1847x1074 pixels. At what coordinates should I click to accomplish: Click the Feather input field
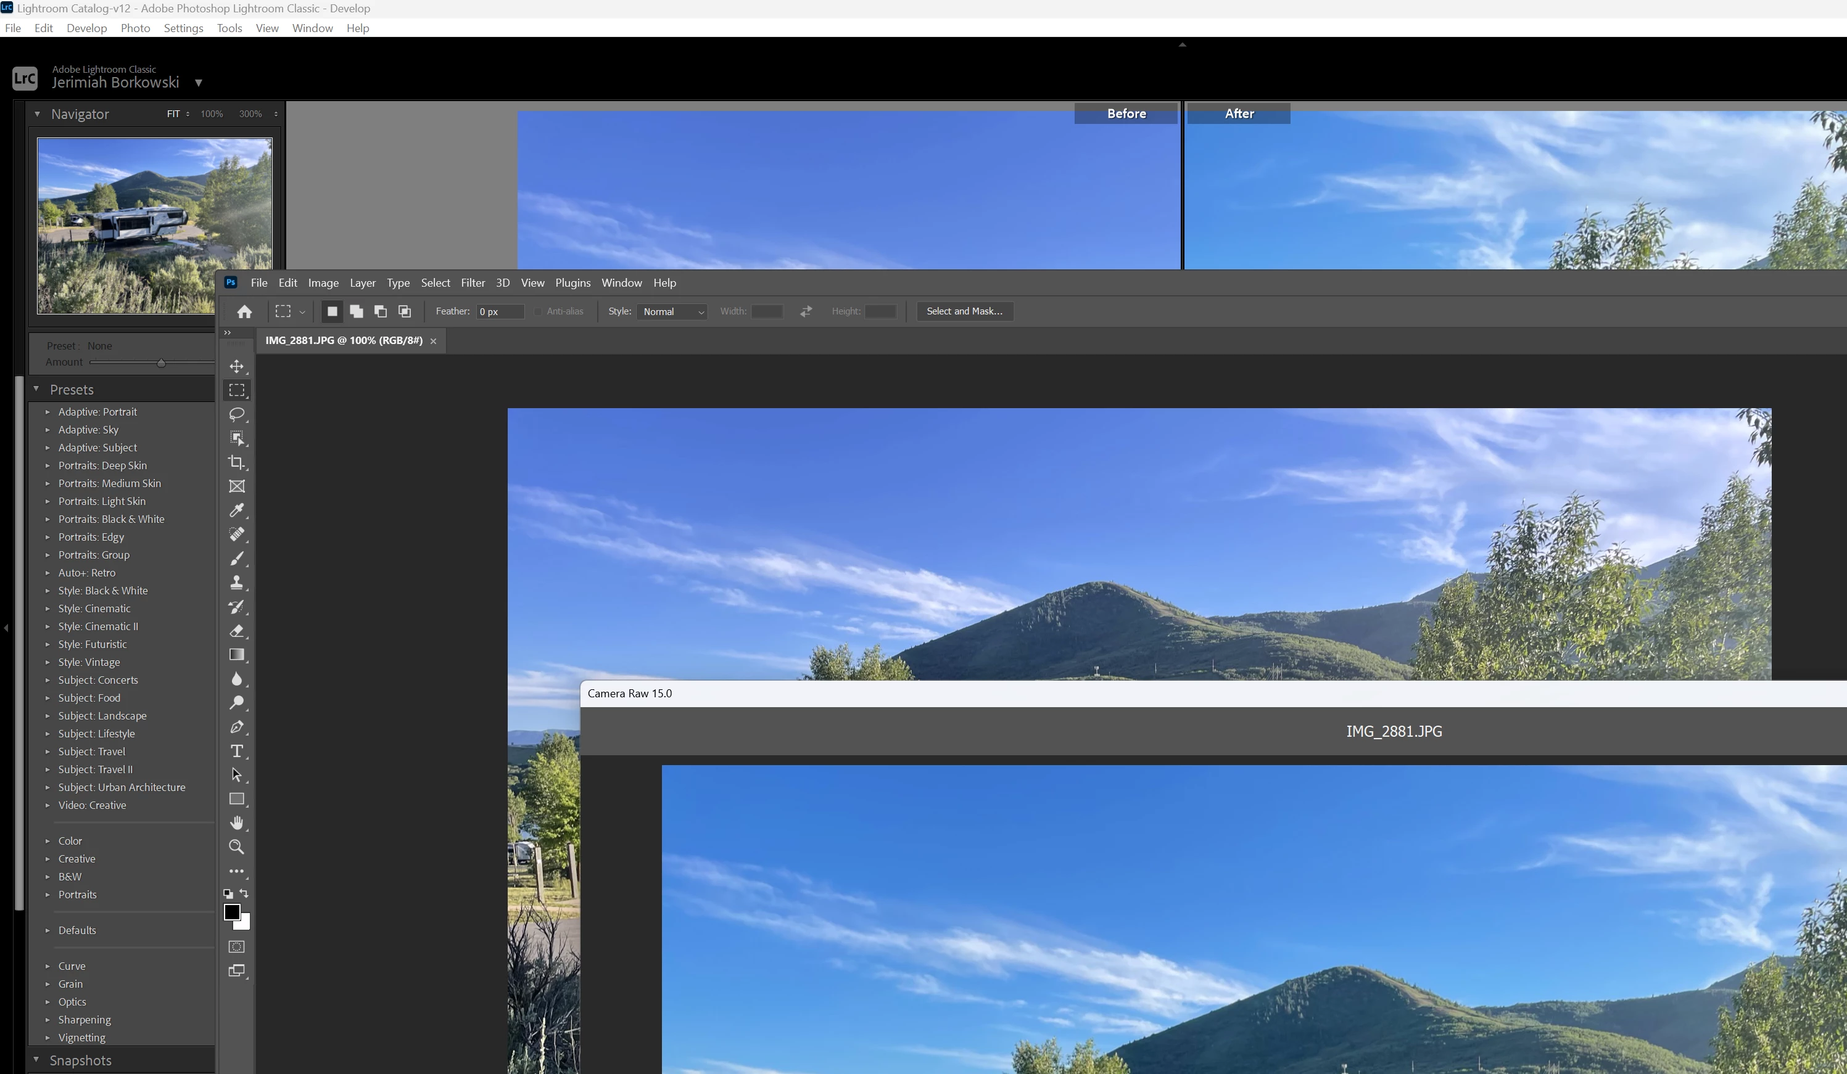500,311
